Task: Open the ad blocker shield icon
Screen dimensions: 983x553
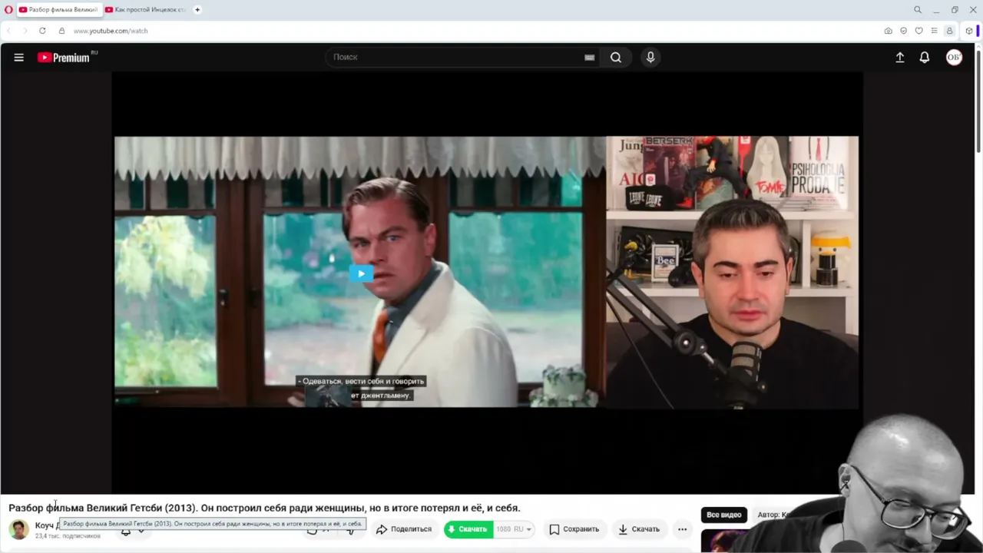Action: click(903, 31)
